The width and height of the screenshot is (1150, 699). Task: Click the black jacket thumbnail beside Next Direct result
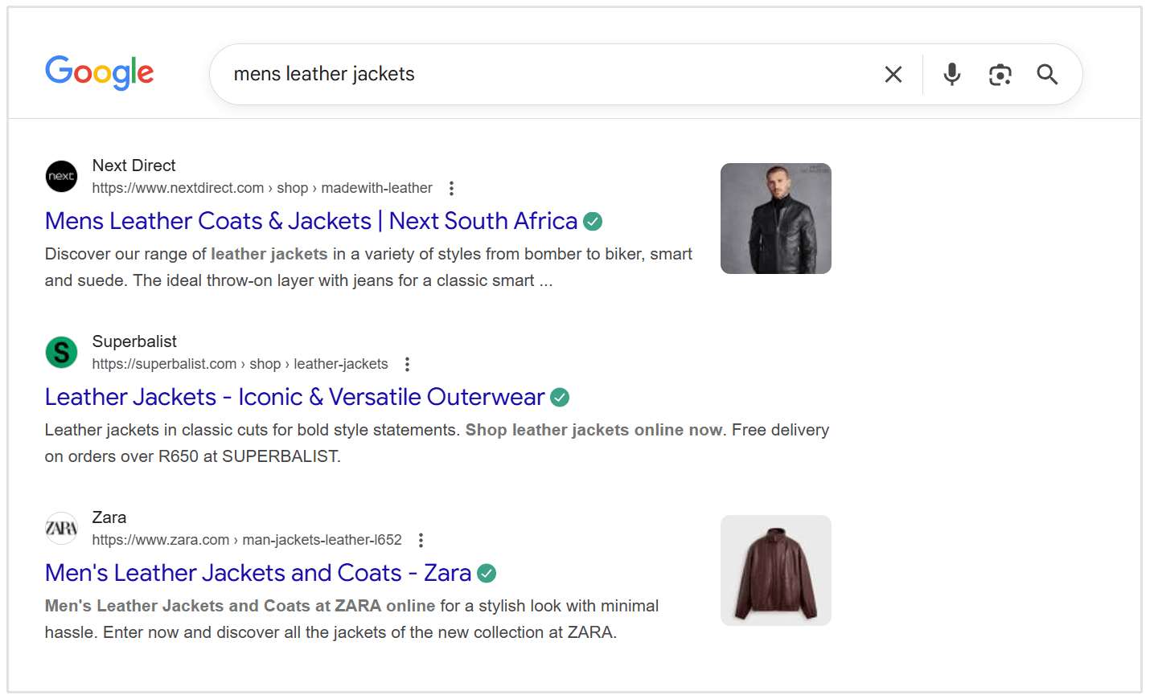(x=774, y=218)
